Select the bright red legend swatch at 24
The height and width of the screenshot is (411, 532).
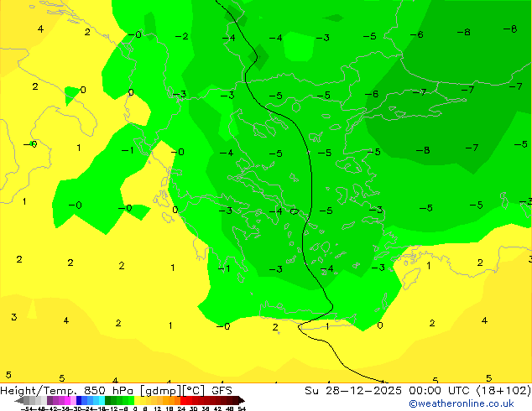tap(183, 400)
